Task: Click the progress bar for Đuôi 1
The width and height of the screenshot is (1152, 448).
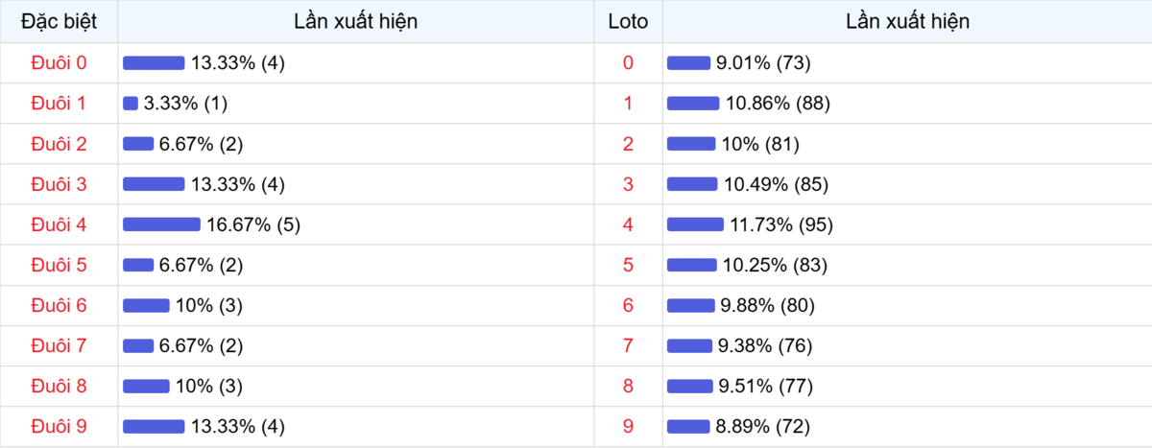Action: pyautogui.click(x=131, y=104)
